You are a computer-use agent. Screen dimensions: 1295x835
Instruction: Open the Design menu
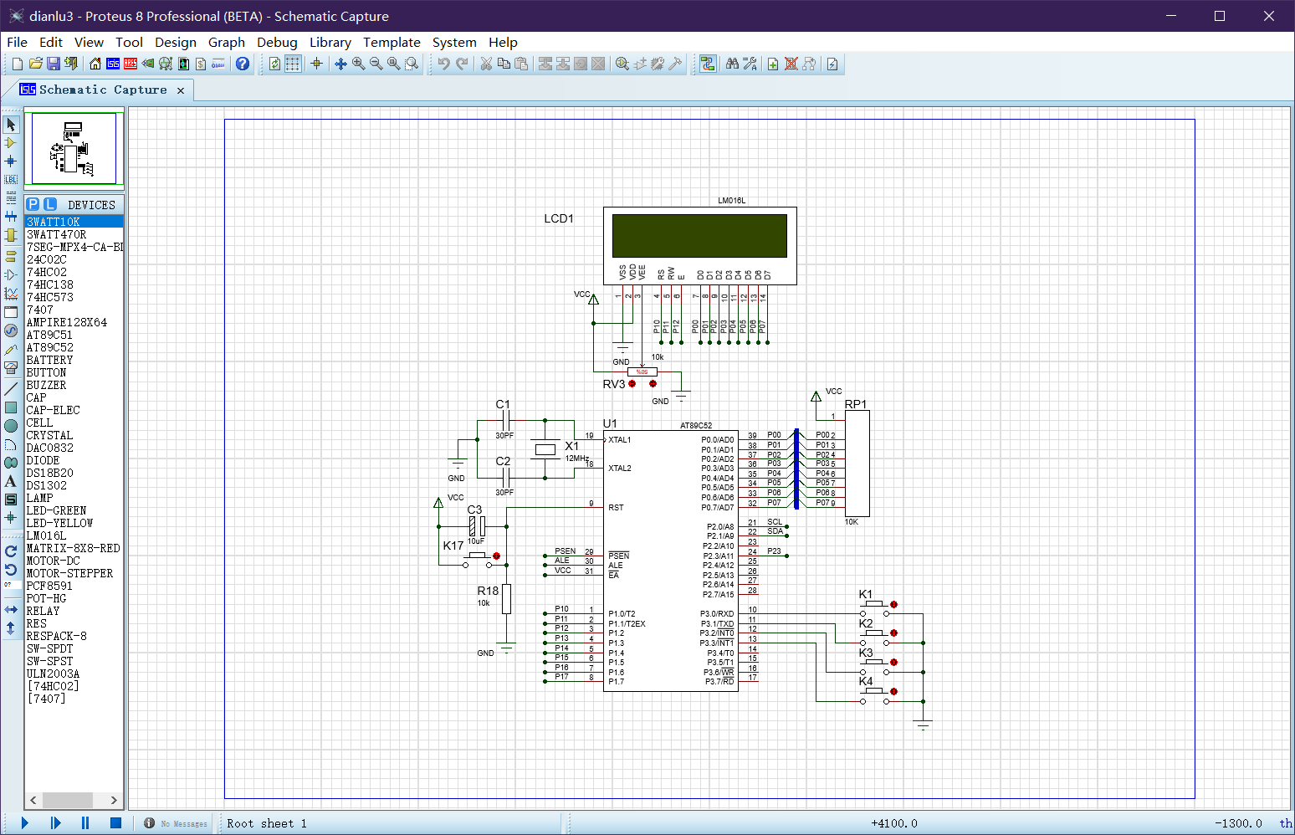point(176,42)
